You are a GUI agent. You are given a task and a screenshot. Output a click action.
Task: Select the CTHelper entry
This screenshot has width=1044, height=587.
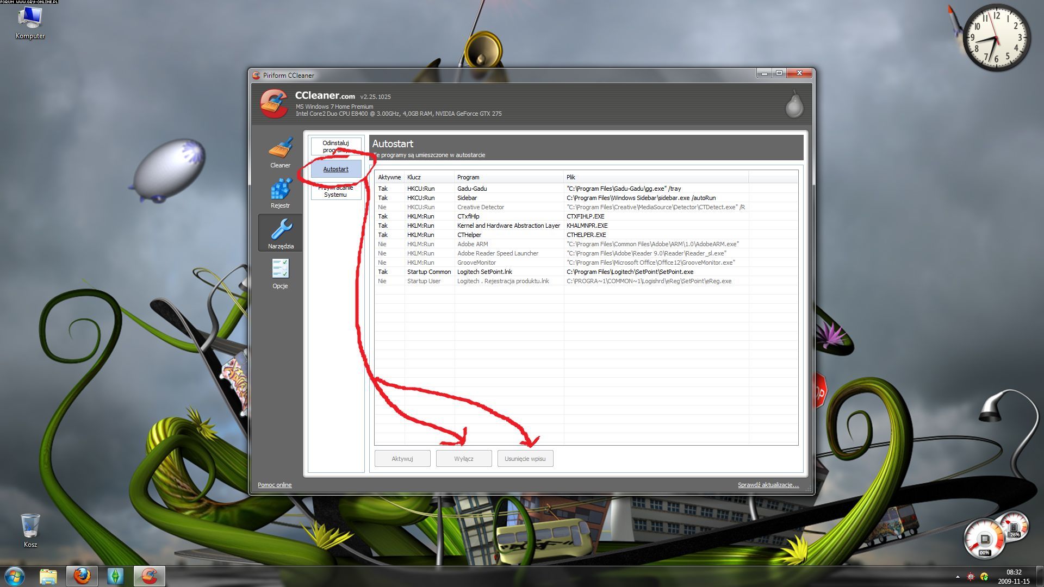[586, 235]
